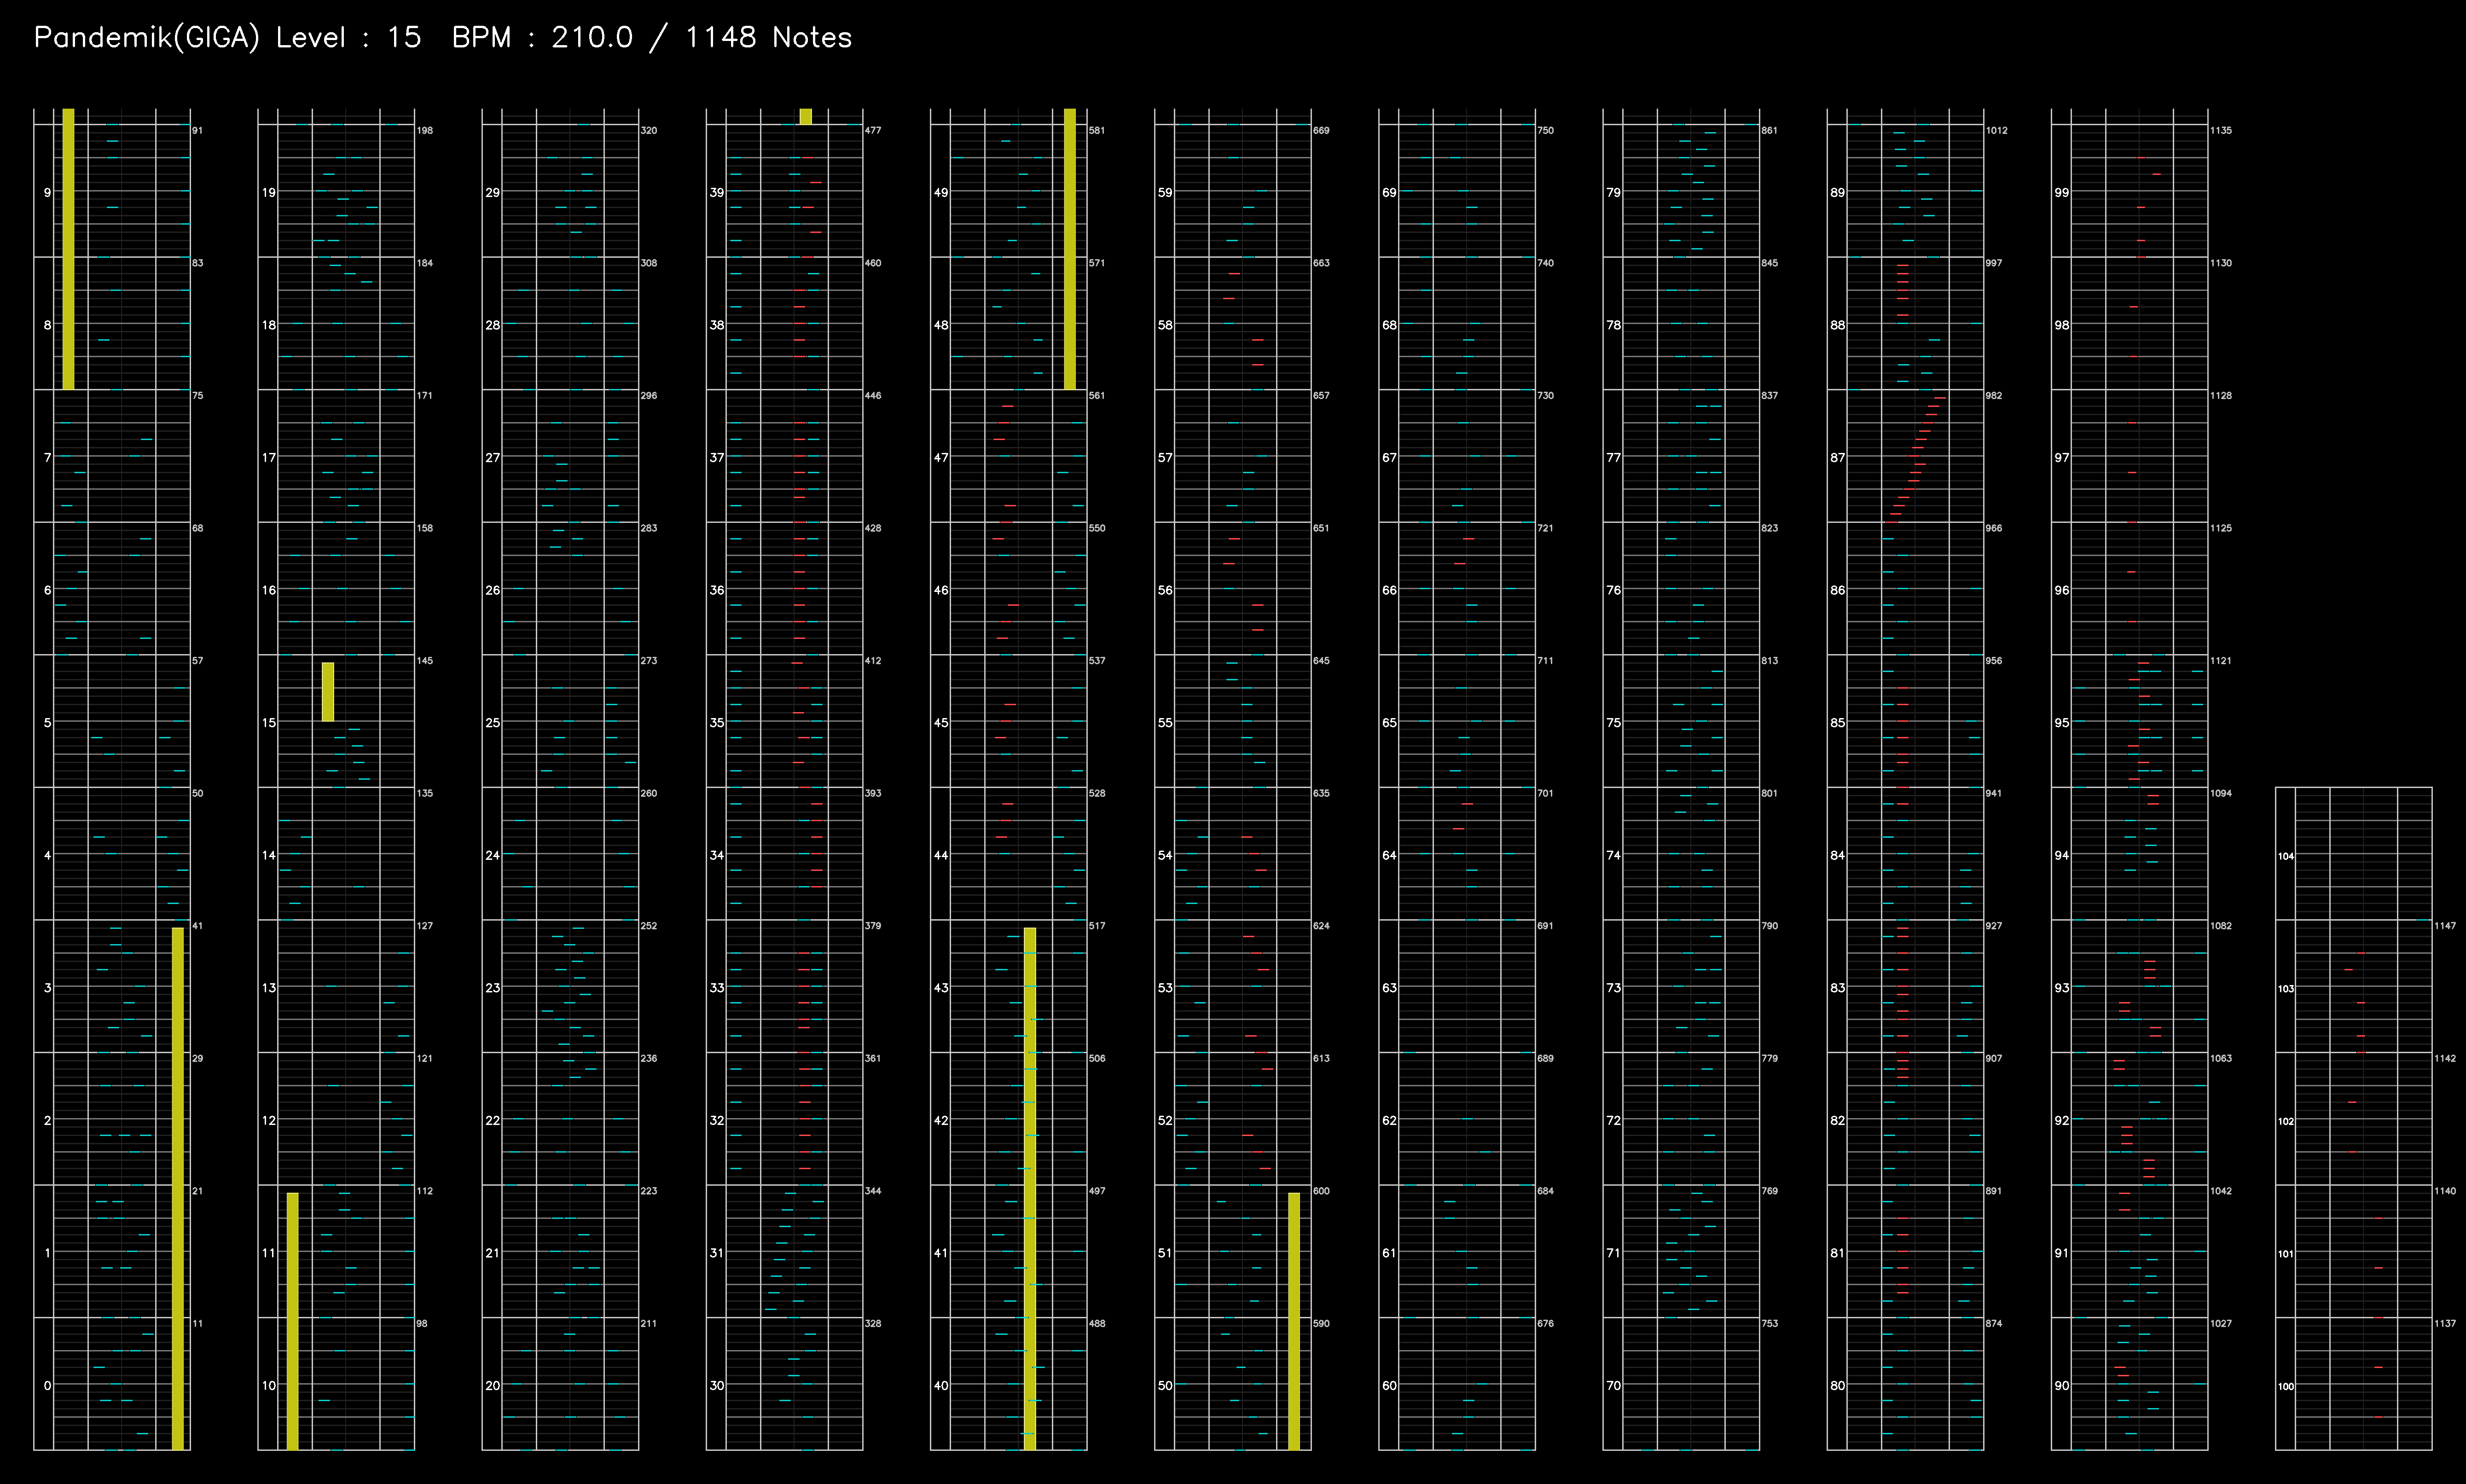Click the note count 1137
The width and height of the screenshot is (2466, 1484).
pos(2444,1324)
